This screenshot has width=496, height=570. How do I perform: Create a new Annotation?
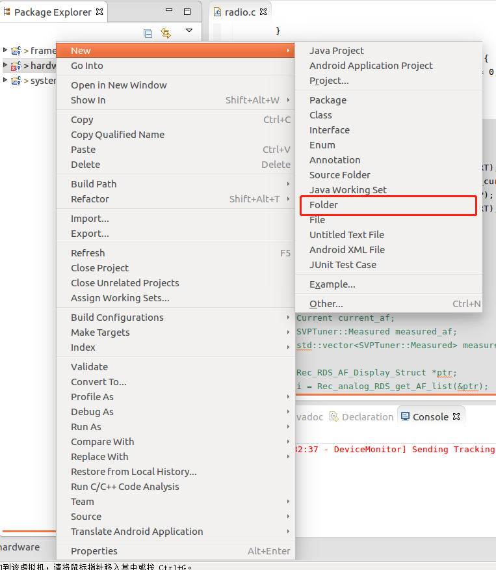click(x=389, y=160)
